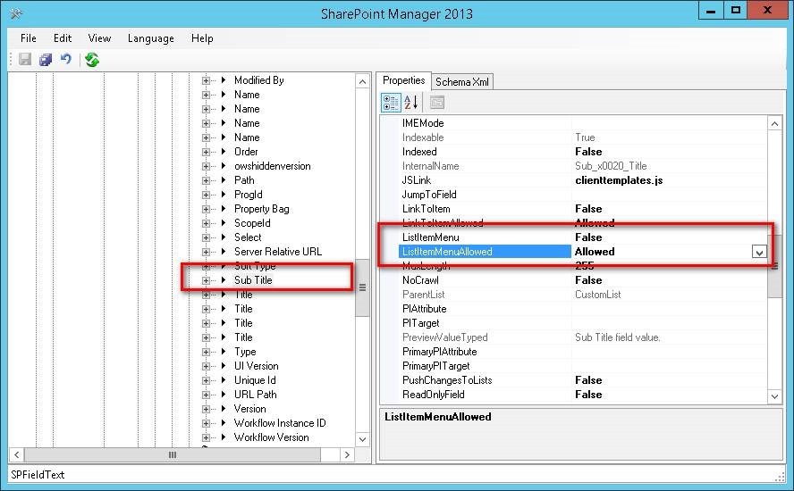Expand the Server Relative URL node
The height and width of the screenshot is (491, 794).
[x=206, y=252]
